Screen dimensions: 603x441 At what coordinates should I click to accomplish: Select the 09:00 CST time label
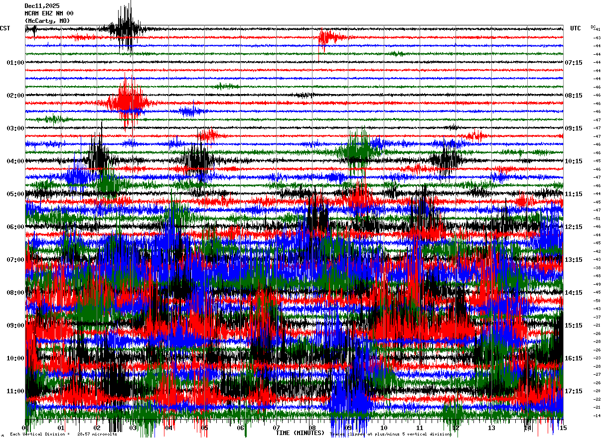pyautogui.click(x=15, y=326)
